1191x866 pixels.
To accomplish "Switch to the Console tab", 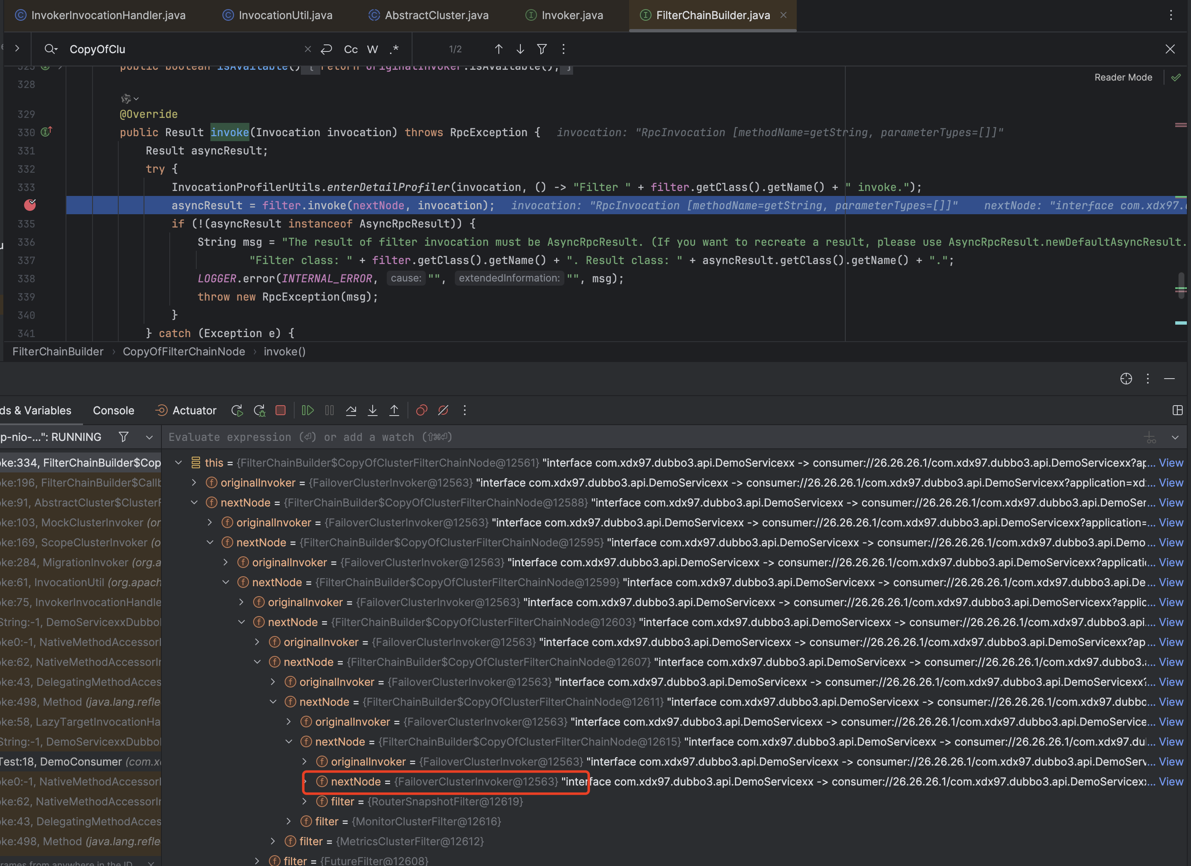I will pyautogui.click(x=113, y=411).
